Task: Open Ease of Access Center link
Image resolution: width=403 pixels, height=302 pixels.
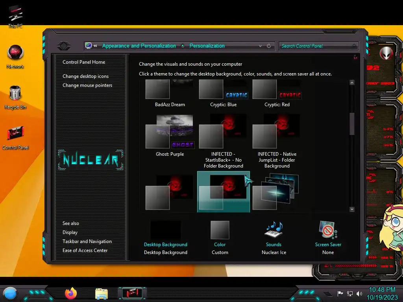Action: (x=85, y=250)
